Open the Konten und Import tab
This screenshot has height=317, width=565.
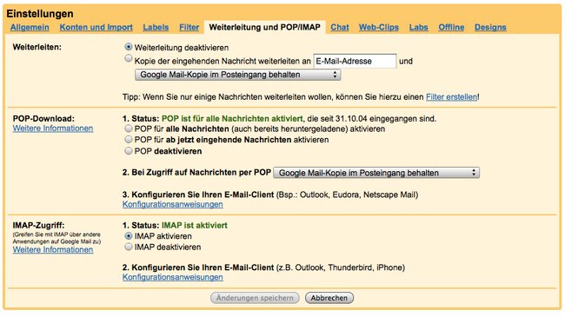[x=96, y=28]
